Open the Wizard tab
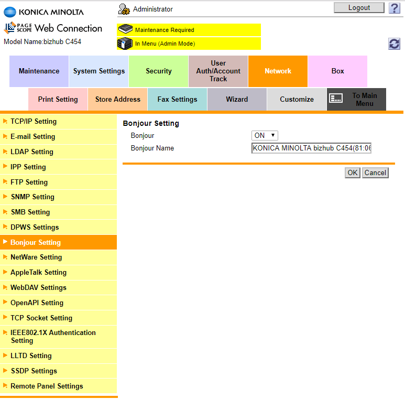The image size is (405, 399). 237,99
